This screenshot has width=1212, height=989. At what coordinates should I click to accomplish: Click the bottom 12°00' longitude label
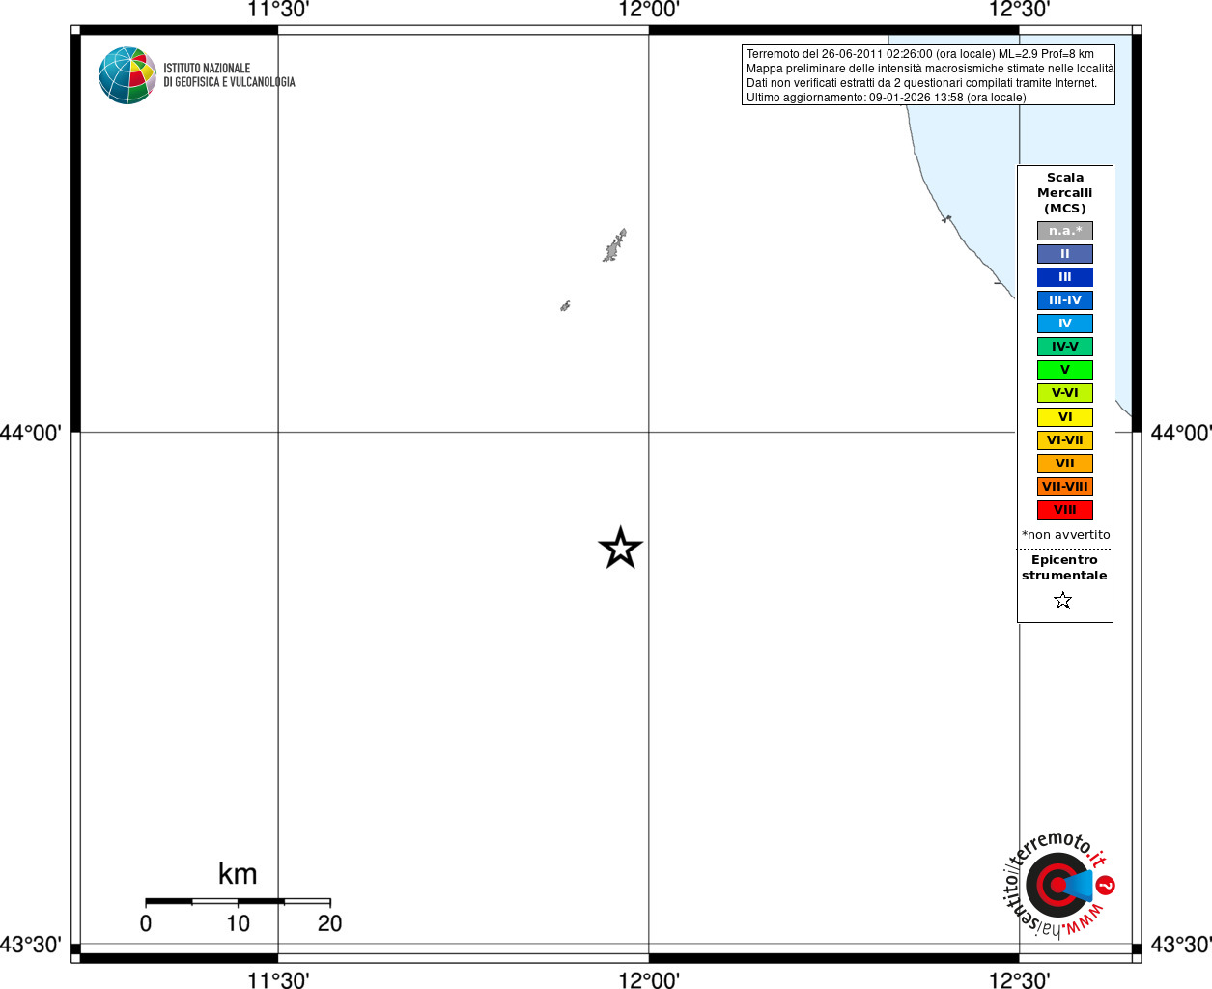(x=649, y=979)
